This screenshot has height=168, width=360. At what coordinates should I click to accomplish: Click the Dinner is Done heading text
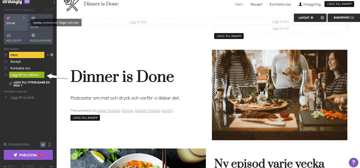click(x=122, y=76)
